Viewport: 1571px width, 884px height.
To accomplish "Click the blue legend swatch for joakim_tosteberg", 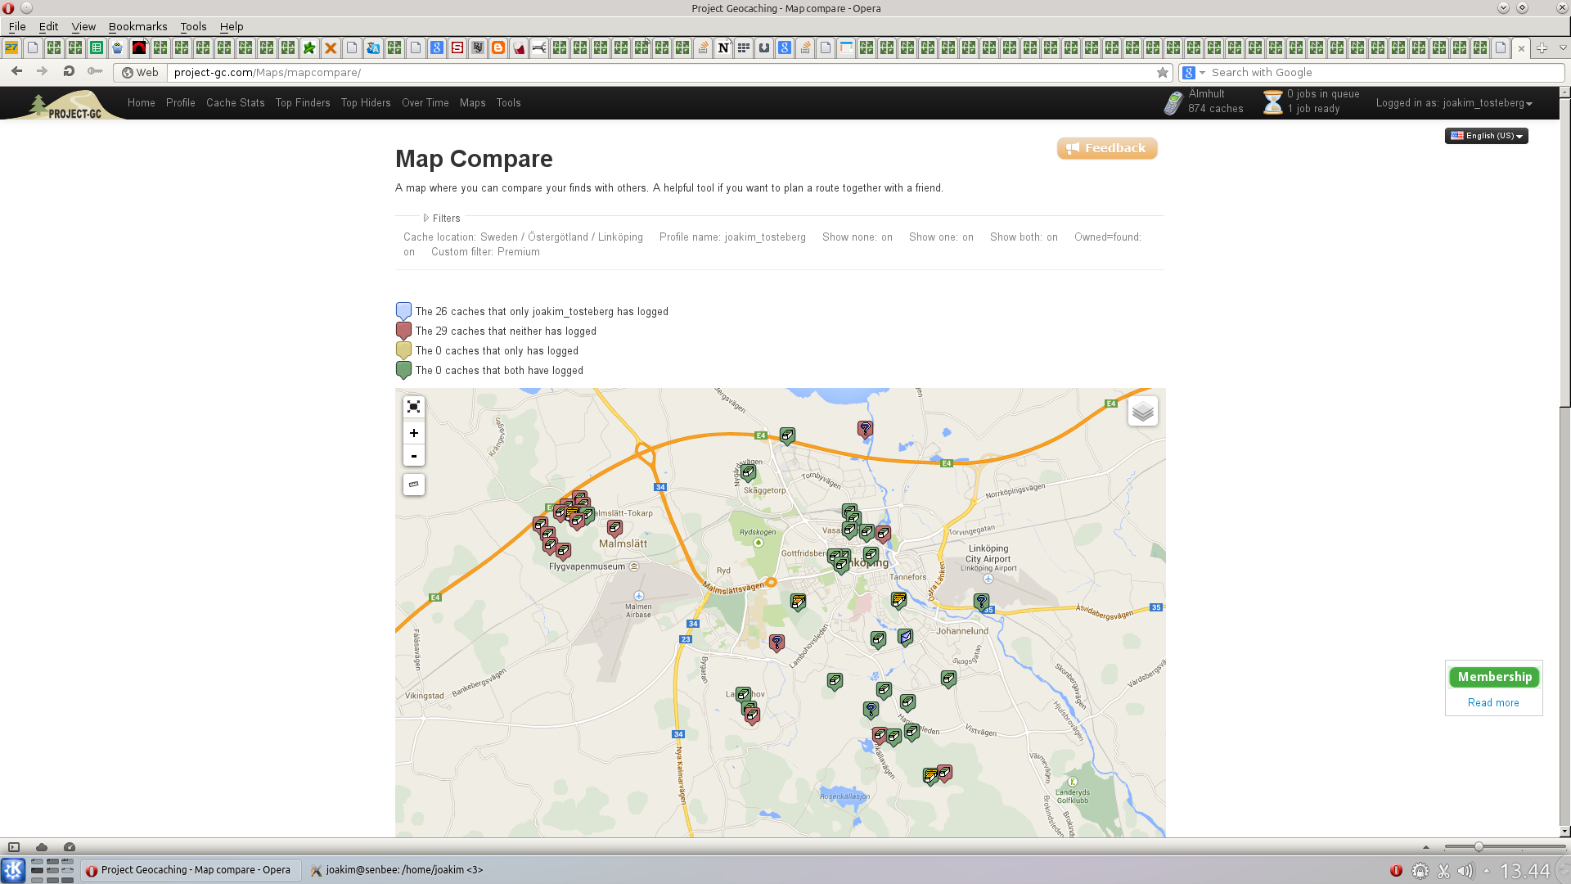I will point(403,311).
